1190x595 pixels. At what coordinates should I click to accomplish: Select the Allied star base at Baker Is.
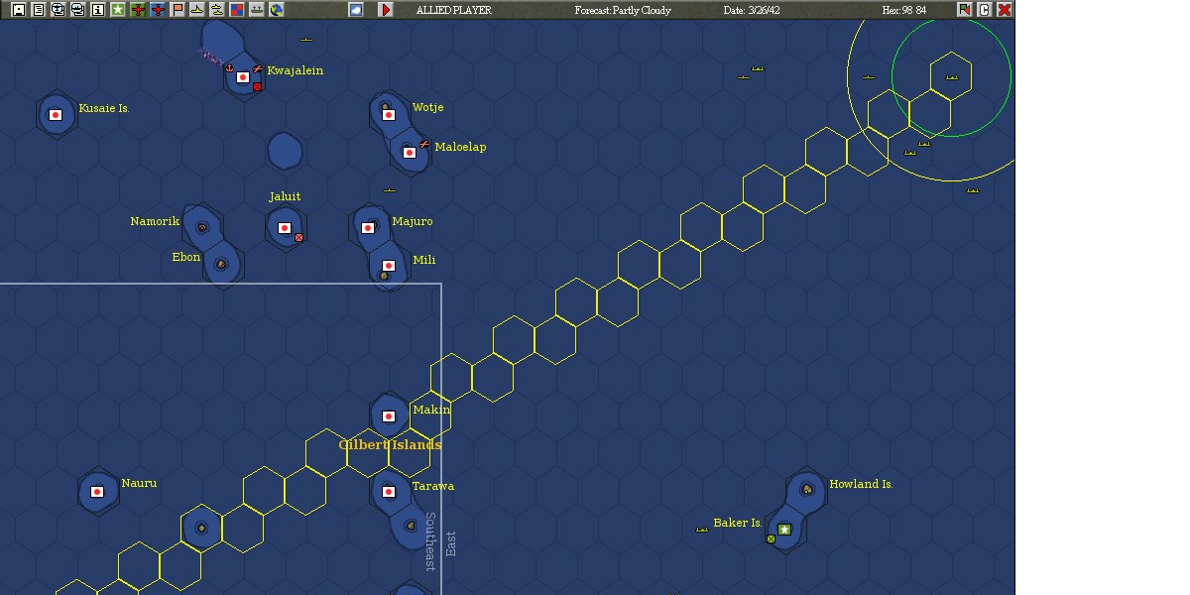784,530
